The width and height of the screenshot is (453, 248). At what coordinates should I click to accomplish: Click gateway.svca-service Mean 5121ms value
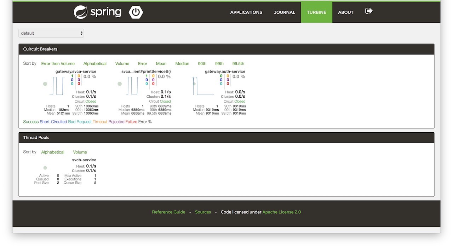click(63, 114)
